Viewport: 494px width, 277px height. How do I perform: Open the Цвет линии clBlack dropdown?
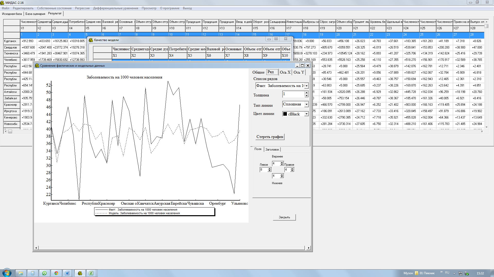tap(306, 114)
